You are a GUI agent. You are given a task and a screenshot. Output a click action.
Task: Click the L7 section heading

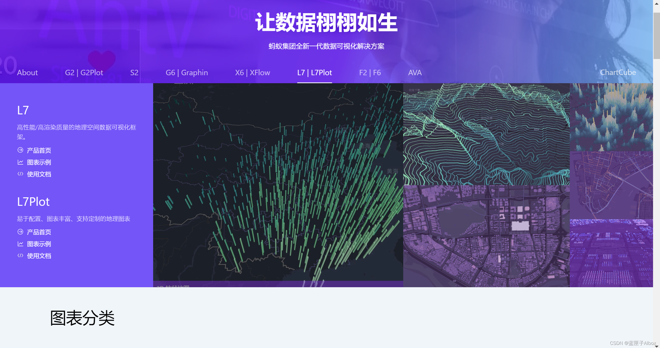23,110
